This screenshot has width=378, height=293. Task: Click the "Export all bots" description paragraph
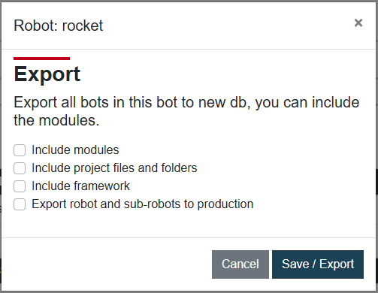(186, 111)
